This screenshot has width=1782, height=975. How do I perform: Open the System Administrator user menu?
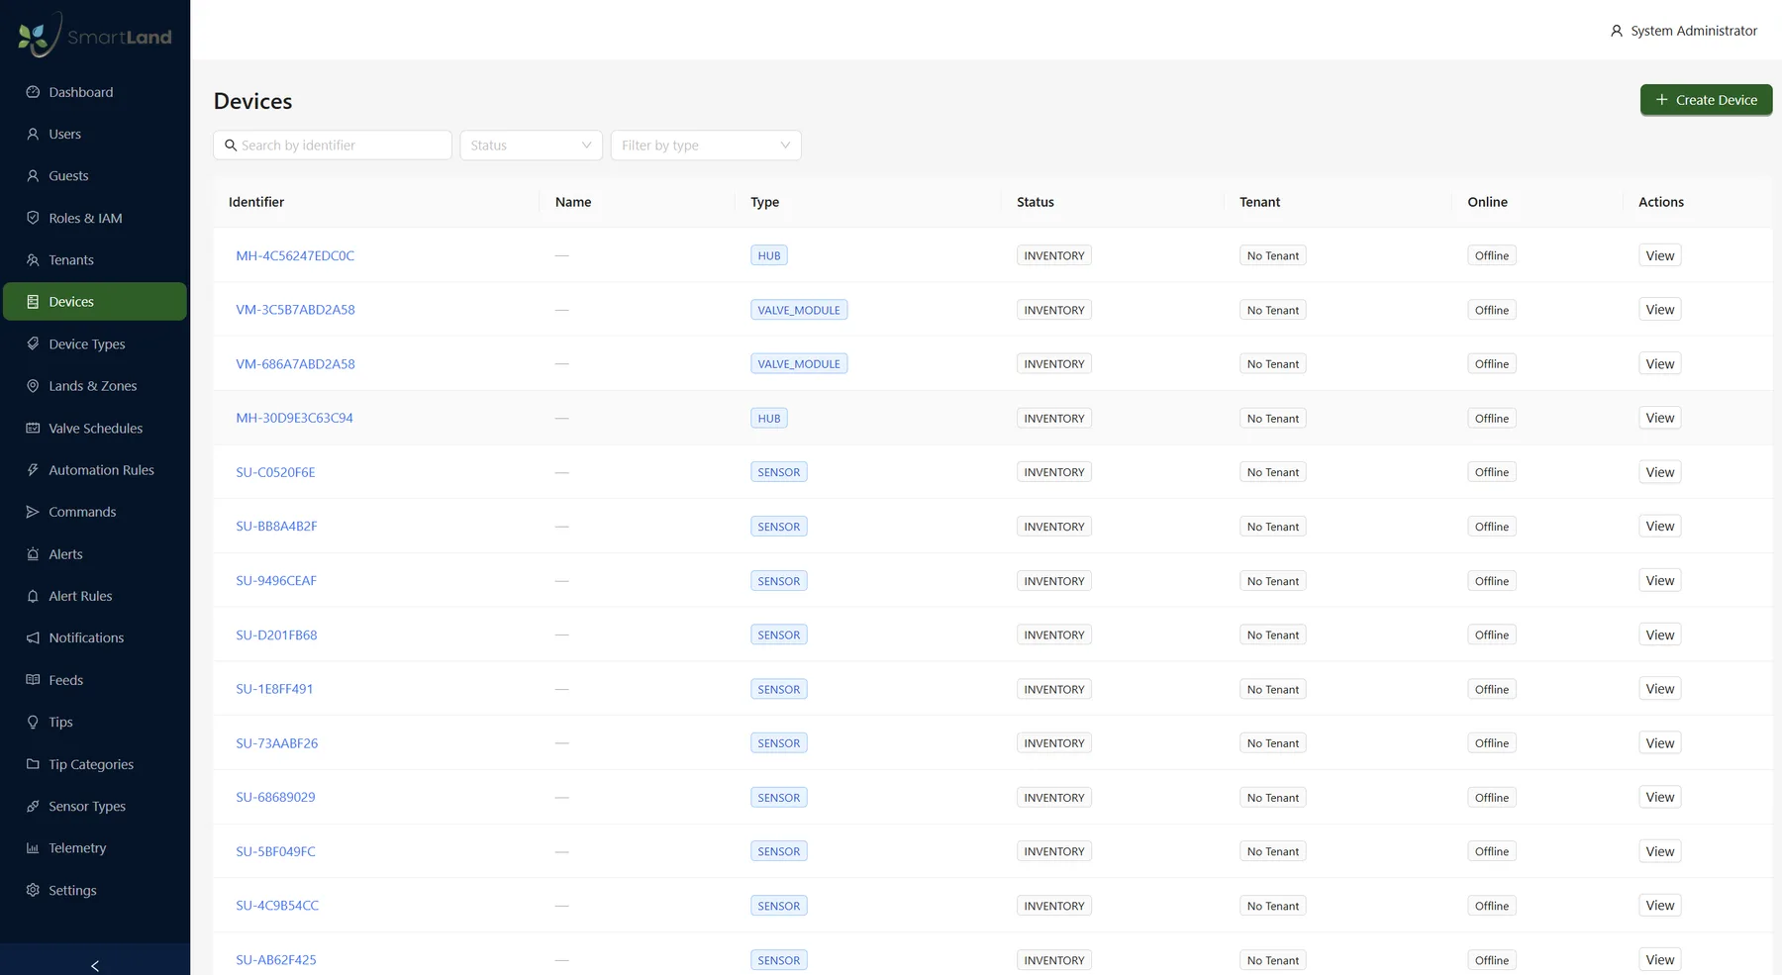(x=1684, y=31)
